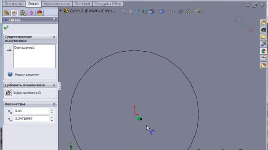This screenshot has width=268, height=150.
Task: Click the Недоопределен status text
Action: tap(27, 75)
